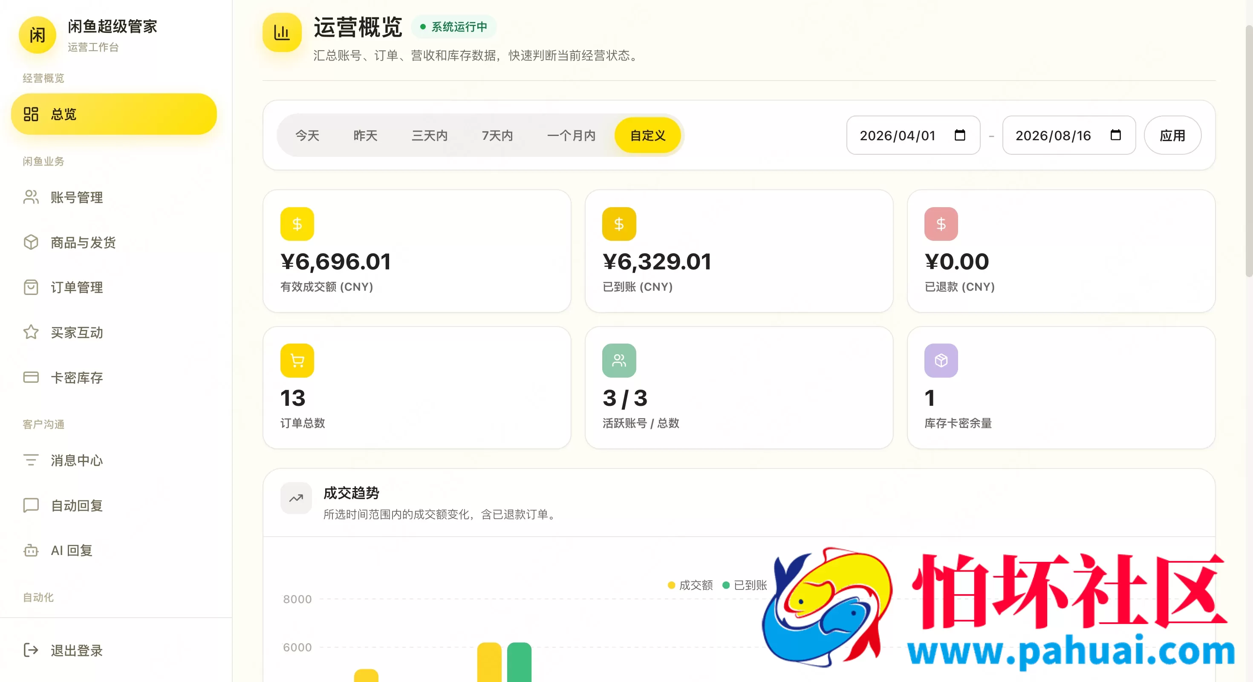Open 消息中心 in the sidebar
This screenshot has width=1253, height=682.
coord(114,460)
